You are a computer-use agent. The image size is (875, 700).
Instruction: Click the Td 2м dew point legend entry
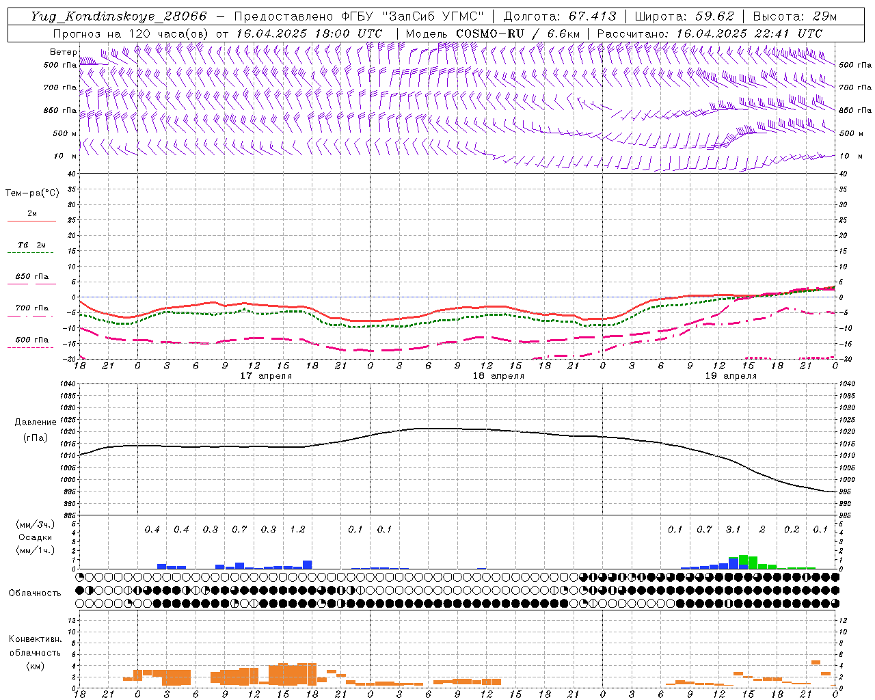point(32,245)
